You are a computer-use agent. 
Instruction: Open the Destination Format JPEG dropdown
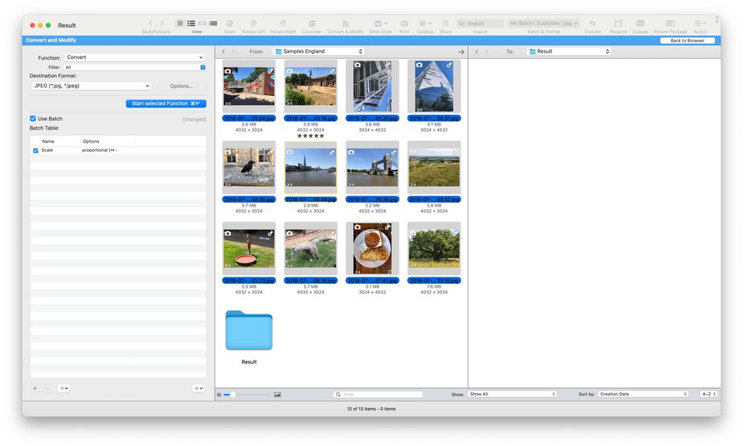[91, 85]
